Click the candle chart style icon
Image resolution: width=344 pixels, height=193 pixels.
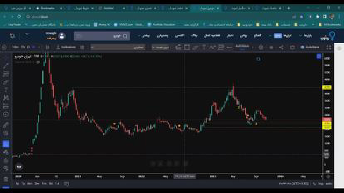pyautogui.click(x=48, y=47)
